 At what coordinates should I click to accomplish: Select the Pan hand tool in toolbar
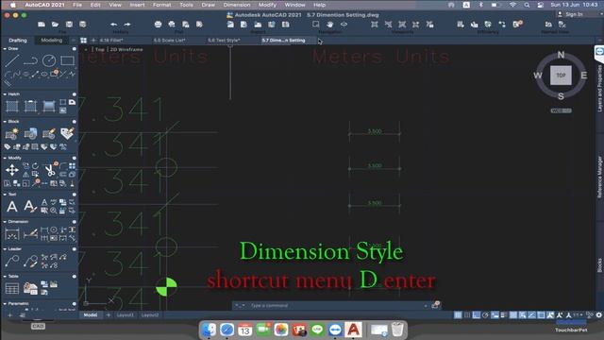point(329,25)
